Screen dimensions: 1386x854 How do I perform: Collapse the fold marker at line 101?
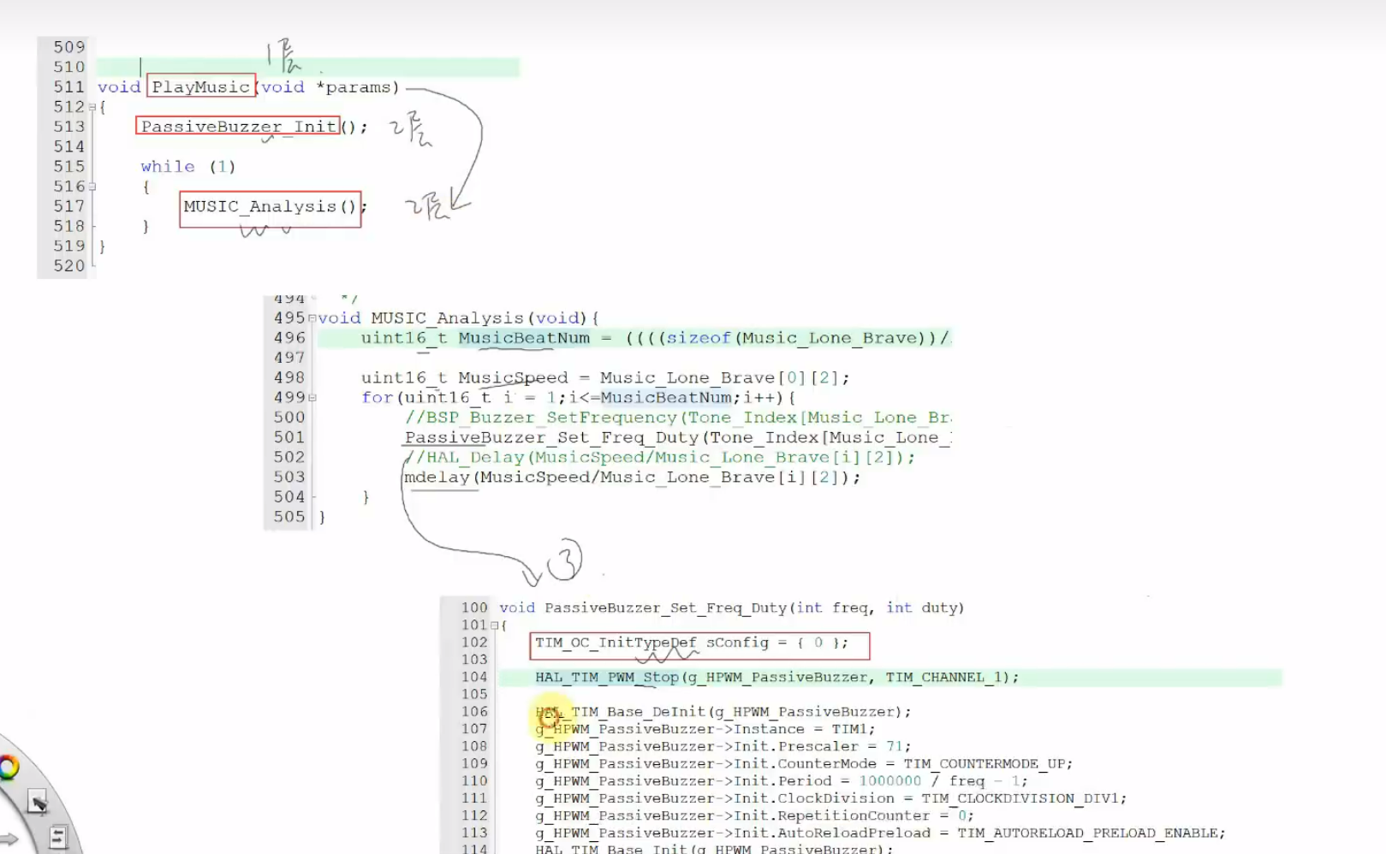point(494,626)
